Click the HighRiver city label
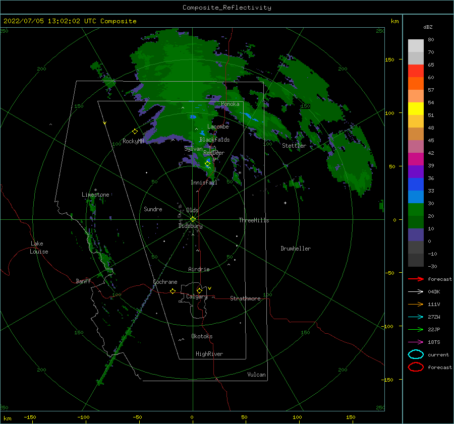Viewport: 454px width, 424px height. [x=209, y=354]
